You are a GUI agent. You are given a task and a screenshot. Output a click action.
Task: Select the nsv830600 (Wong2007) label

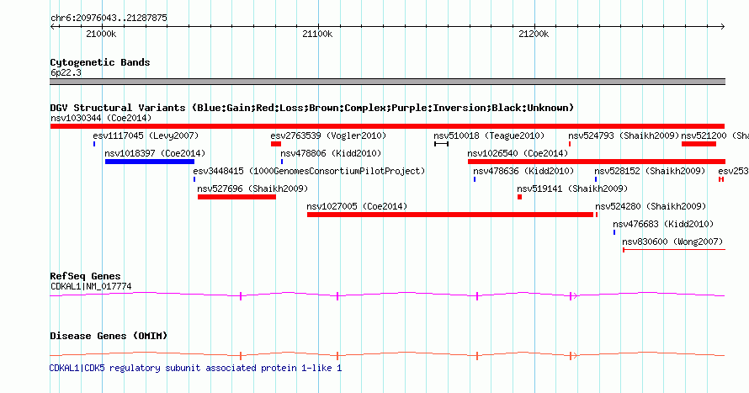(x=672, y=242)
